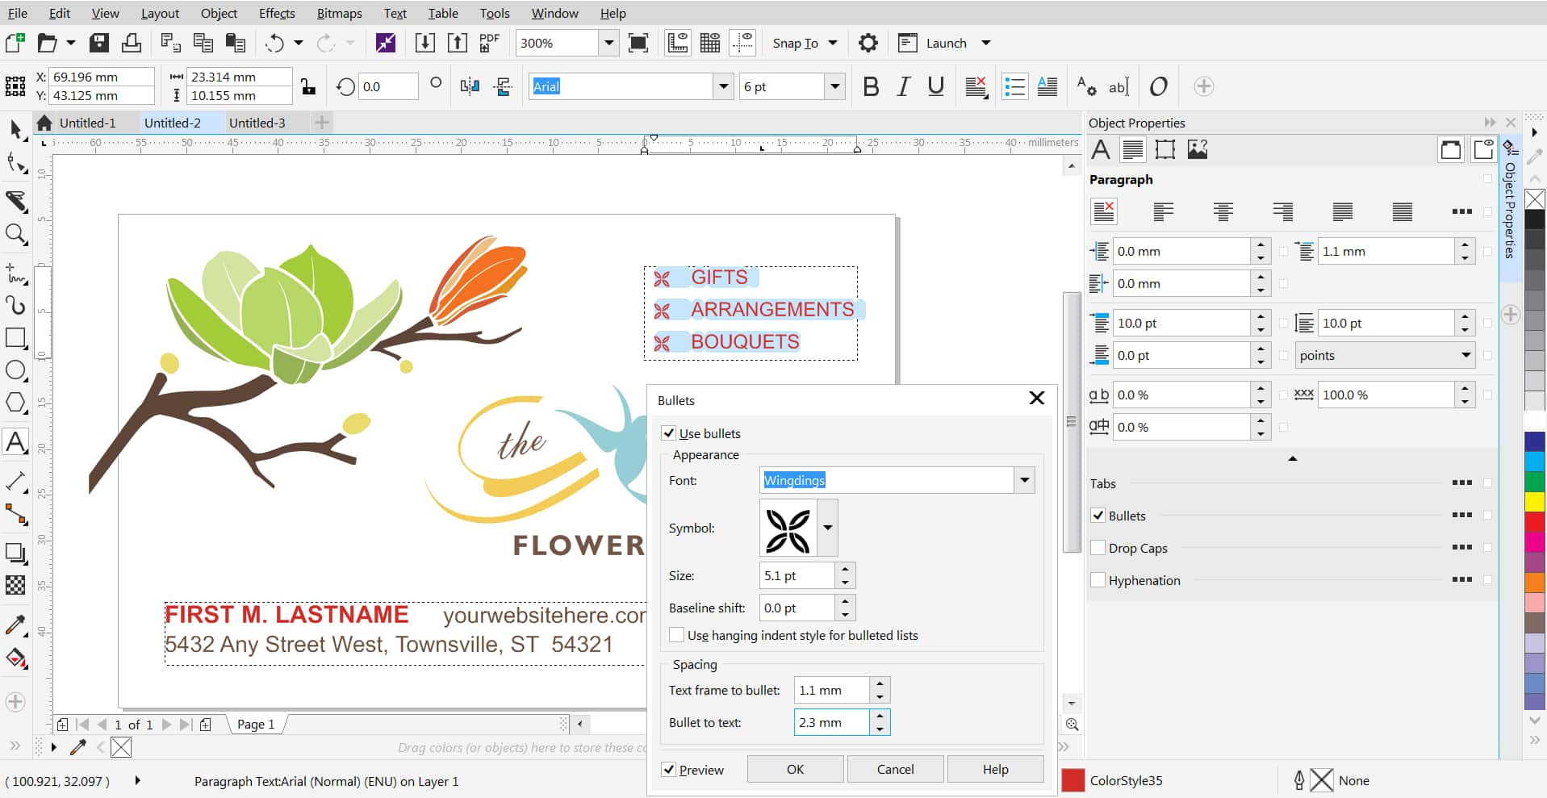1547x798 pixels.
Task: Open the Effects menu
Action: pyautogui.click(x=277, y=13)
